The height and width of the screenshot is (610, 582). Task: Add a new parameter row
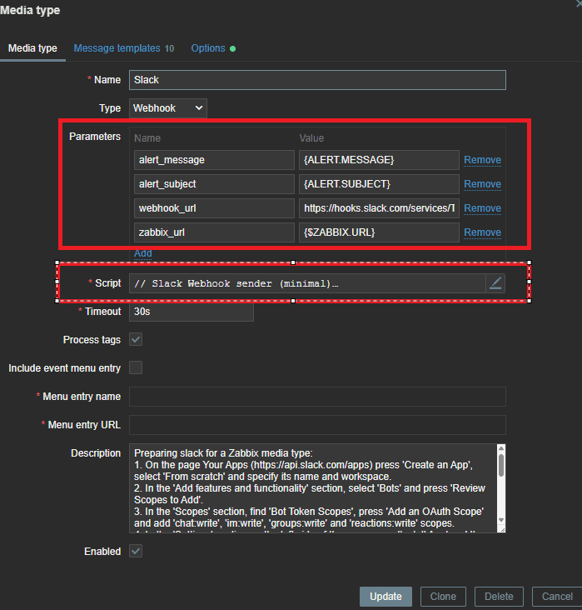[143, 253]
